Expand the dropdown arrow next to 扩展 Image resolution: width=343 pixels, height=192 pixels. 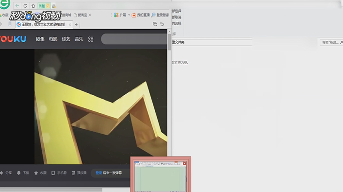click(x=129, y=15)
